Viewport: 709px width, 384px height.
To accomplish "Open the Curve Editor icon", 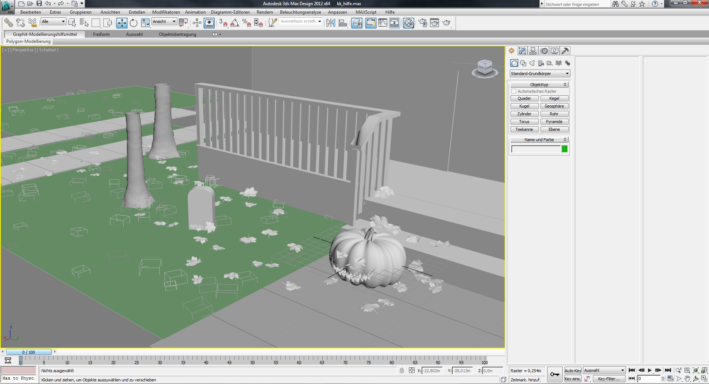I will coord(383,23).
